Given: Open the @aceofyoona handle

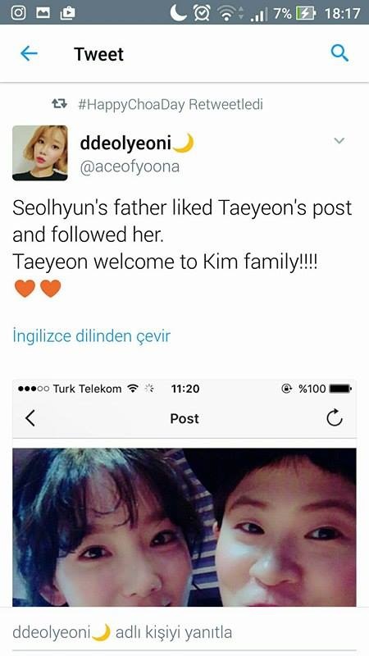Looking at the screenshot, I should [130, 167].
